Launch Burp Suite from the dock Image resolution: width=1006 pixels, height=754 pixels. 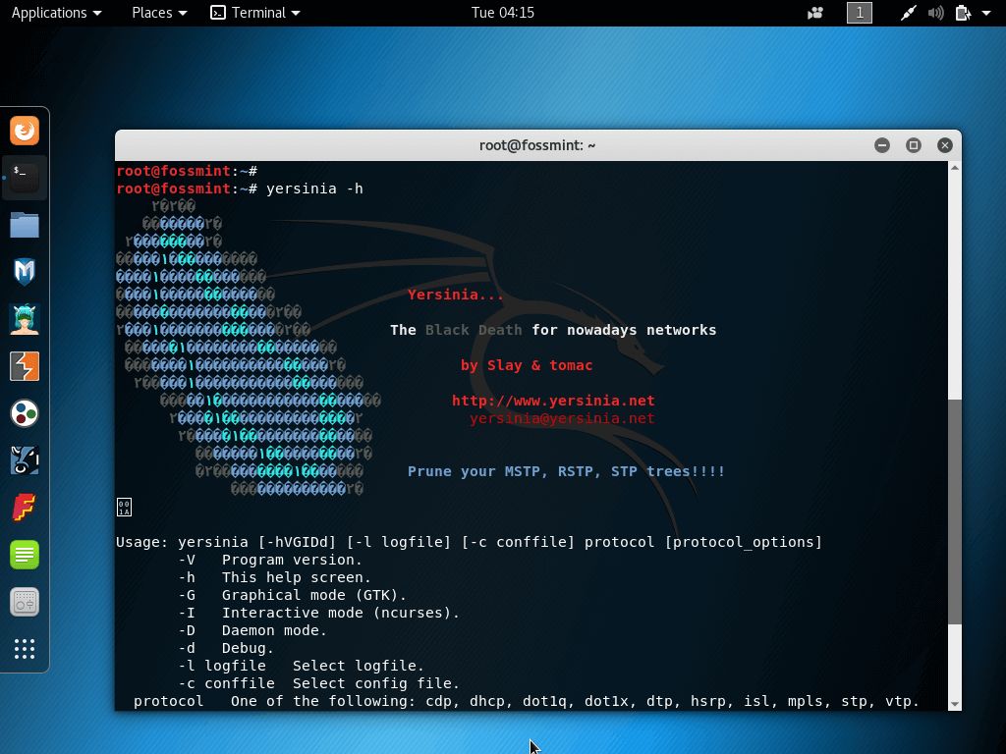[25, 366]
